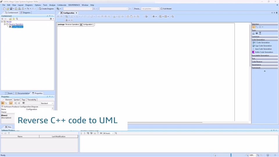The image size is (279, 157).
Task: Select the Full Model radio button
Action: coord(166,8)
